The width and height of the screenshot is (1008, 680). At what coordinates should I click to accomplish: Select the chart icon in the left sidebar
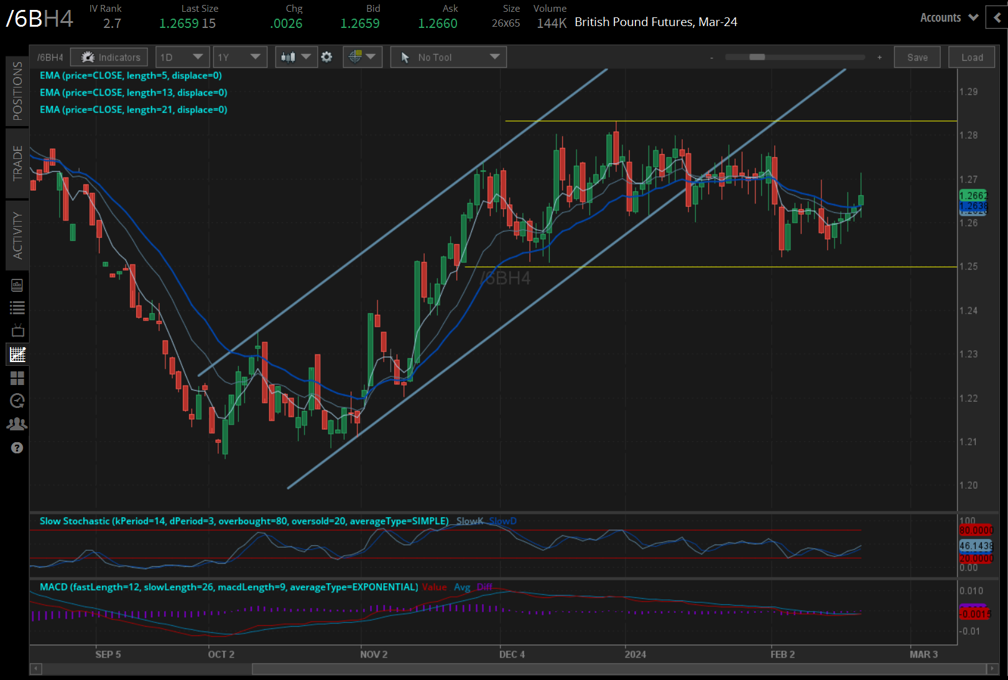[x=17, y=354]
